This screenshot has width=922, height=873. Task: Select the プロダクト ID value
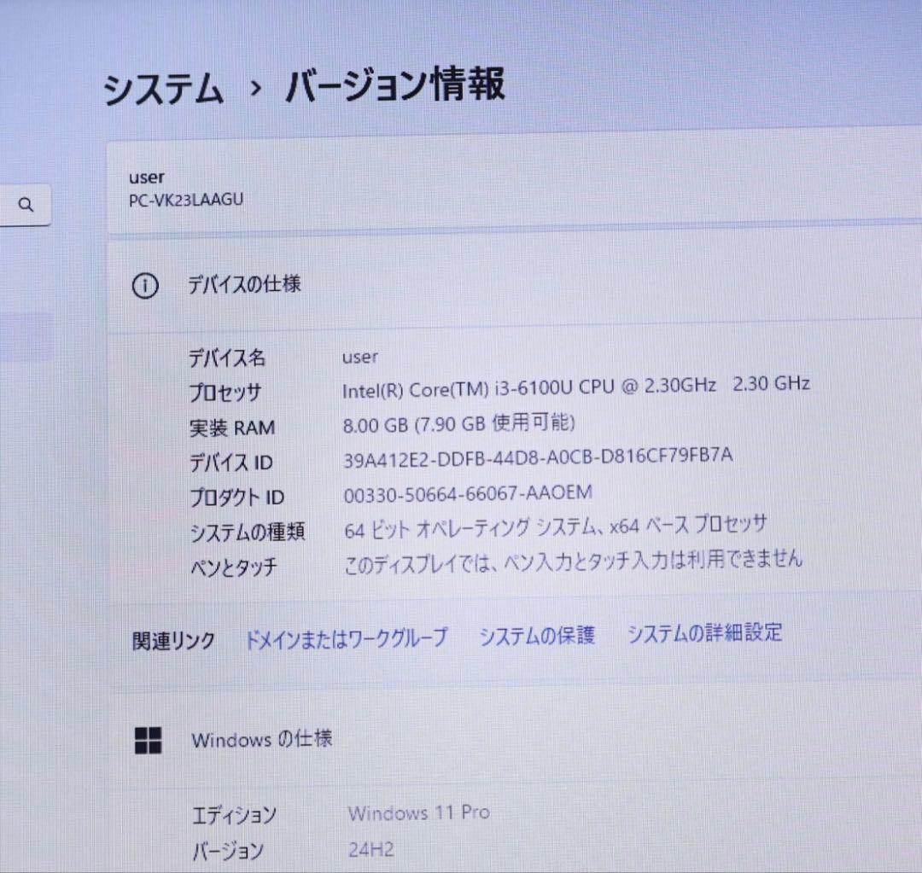tap(466, 492)
